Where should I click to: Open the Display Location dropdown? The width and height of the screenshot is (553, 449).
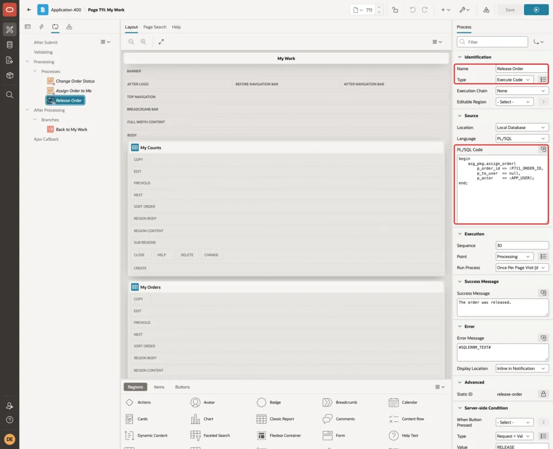tap(522, 368)
